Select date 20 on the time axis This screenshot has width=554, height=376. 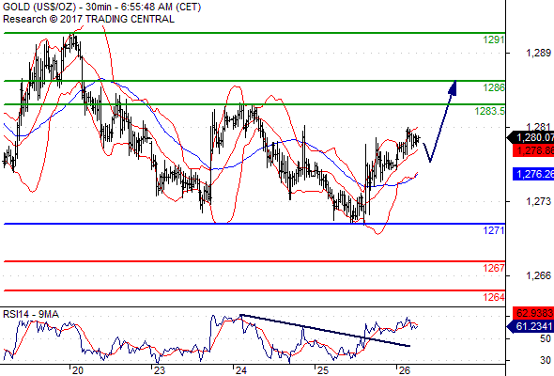pyautogui.click(x=78, y=370)
